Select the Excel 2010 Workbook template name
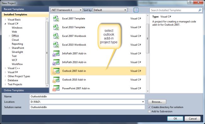Screen dimensions: 205x124 74,45
